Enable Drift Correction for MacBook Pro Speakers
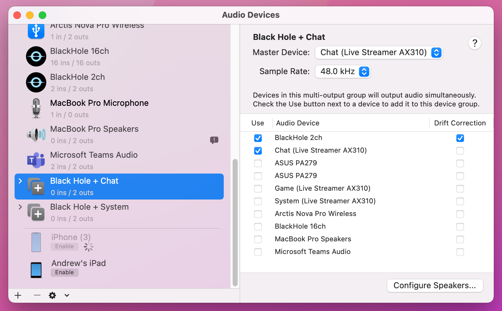The width and height of the screenshot is (502, 311). coord(460,239)
